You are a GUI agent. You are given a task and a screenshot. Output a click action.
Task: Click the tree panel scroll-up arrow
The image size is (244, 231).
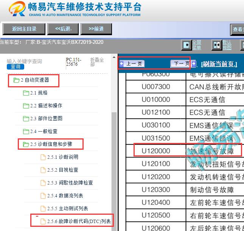coord(114,57)
